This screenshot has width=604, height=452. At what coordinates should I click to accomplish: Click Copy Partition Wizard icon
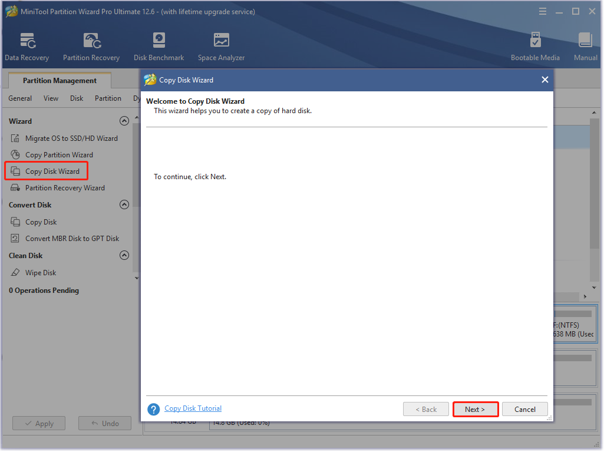click(15, 155)
